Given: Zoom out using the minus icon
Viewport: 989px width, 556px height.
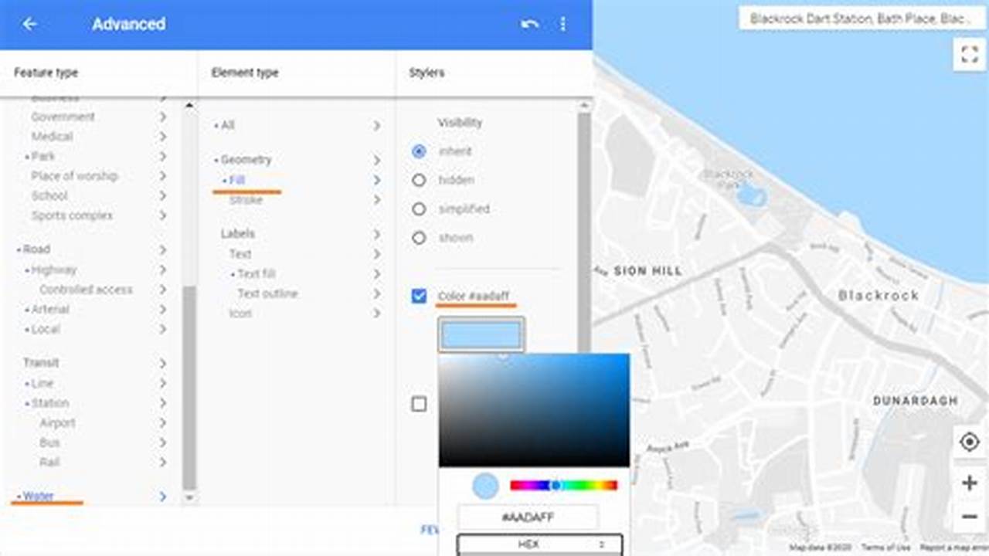Looking at the screenshot, I should tap(968, 516).
